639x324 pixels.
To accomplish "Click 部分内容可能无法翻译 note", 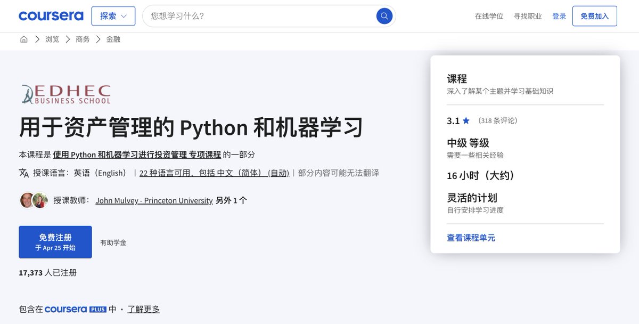I will click(339, 173).
